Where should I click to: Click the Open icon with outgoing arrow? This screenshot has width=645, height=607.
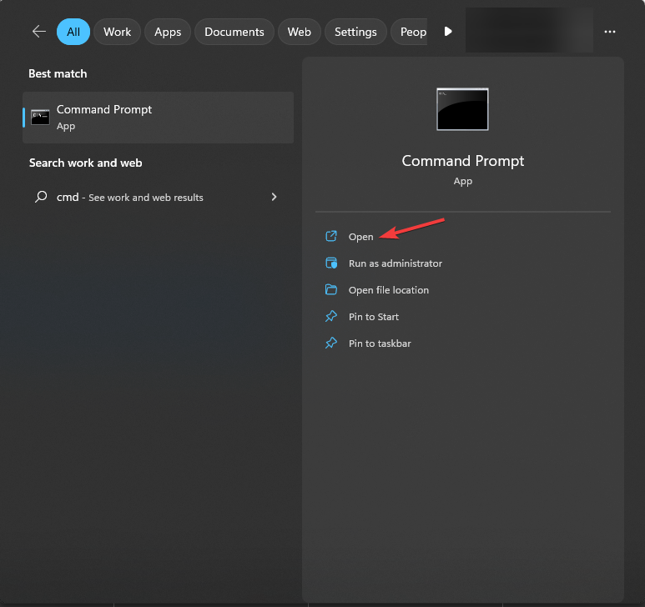point(331,236)
